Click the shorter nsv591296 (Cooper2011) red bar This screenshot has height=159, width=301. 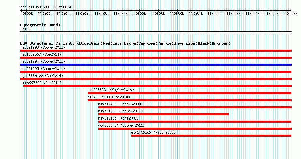(x=163, y=114)
